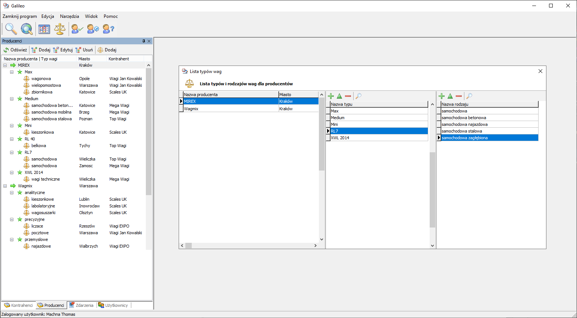Click the user with gear settings icon

[93, 29]
